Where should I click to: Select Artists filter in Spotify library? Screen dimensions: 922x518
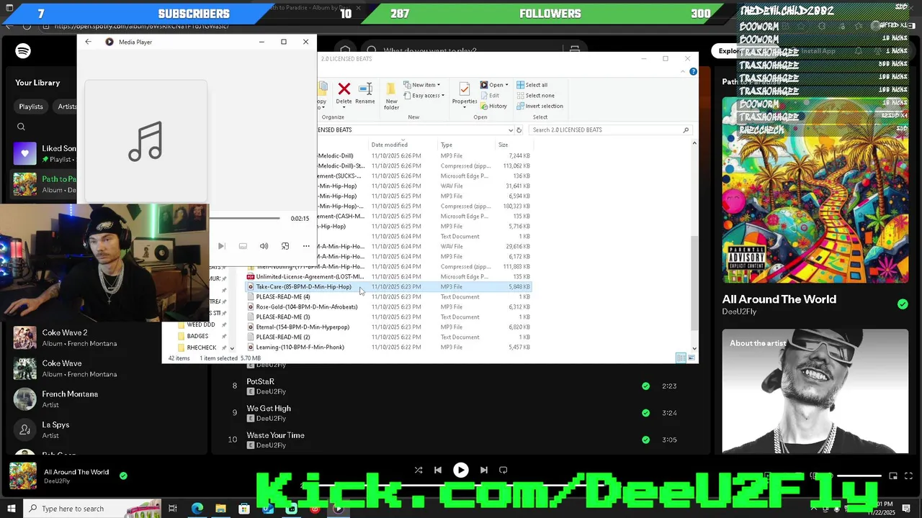pyautogui.click(x=67, y=106)
